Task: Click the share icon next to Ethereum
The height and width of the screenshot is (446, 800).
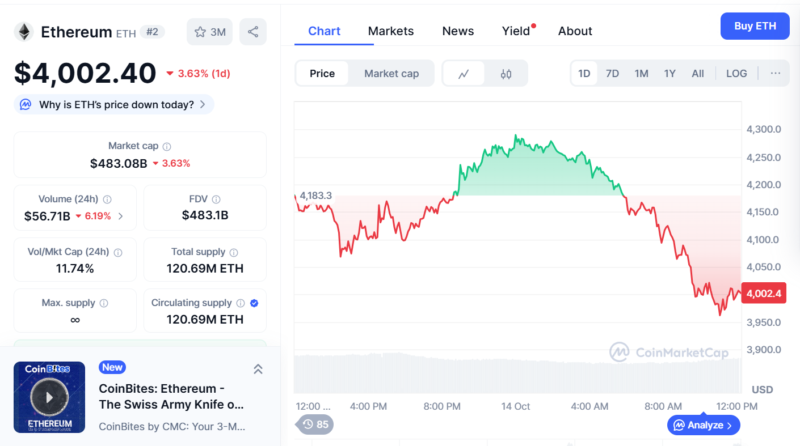Action: (x=253, y=32)
